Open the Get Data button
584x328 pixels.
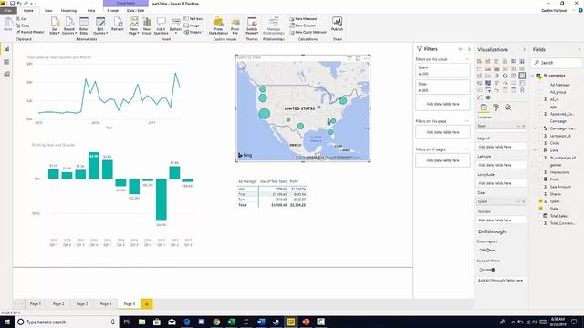[x=55, y=26]
